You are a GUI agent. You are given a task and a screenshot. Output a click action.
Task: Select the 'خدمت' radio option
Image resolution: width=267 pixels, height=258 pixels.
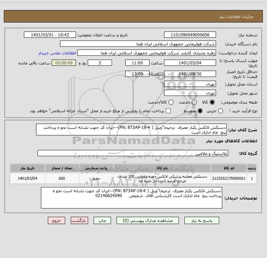click(194, 103)
